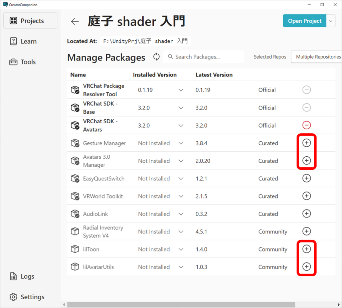Viewport: 342px width, 308px height.
Task: Open the Multiple Repositories selector
Action: 317,57
